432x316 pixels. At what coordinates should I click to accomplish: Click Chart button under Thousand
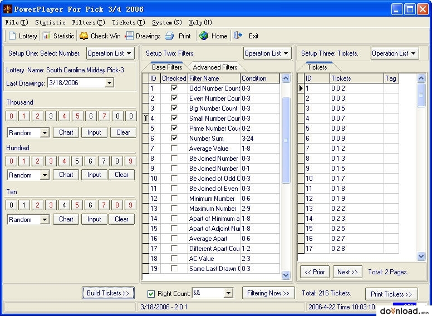[66, 132]
